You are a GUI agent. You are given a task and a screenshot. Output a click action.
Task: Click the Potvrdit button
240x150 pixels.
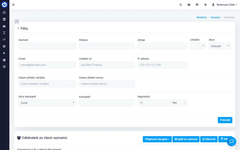225,120
